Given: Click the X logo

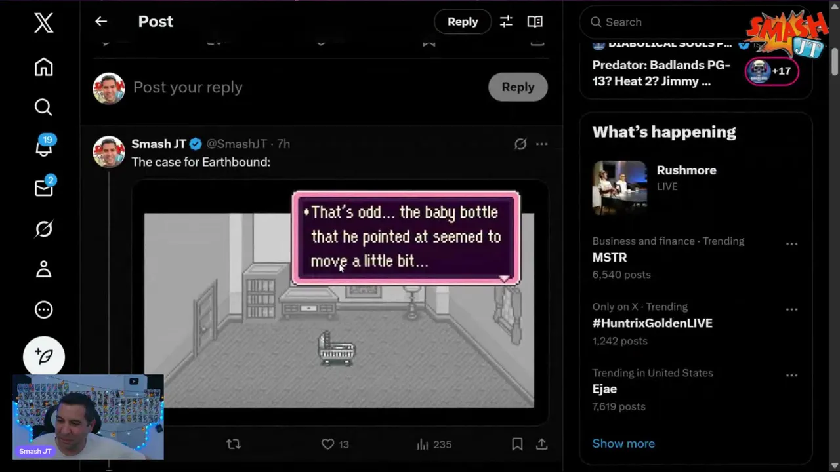Looking at the screenshot, I should 43,24.
